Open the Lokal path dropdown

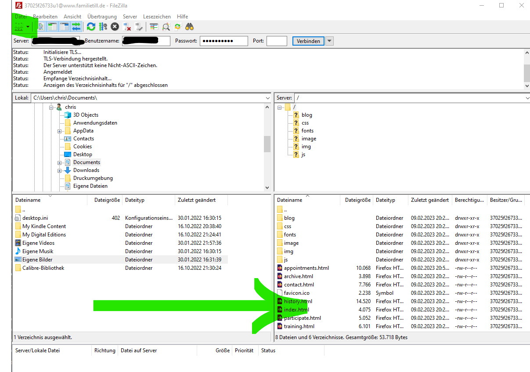[x=268, y=98]
